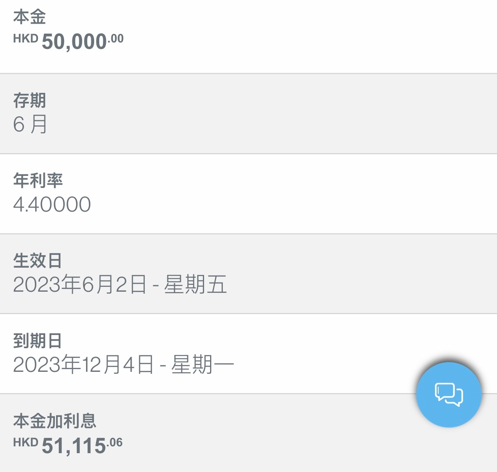
Task: Click the 星期五 weekday text
Action: (x=195, y=284)
